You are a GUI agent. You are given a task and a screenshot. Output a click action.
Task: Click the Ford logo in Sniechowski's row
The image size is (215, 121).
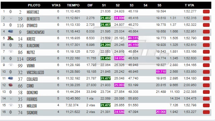click(11, 32)
